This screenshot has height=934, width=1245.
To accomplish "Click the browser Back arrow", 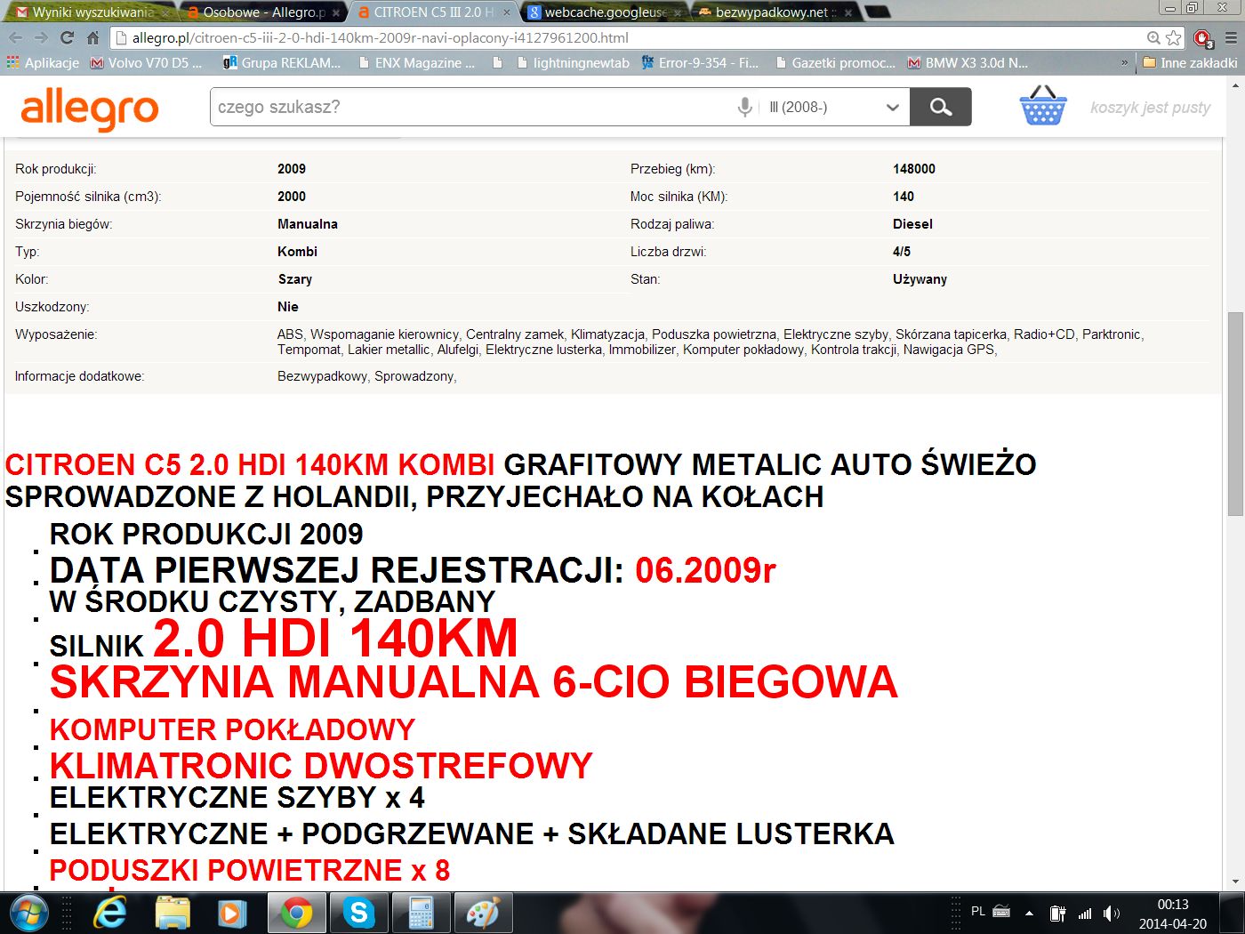I will tap(15, 38).
